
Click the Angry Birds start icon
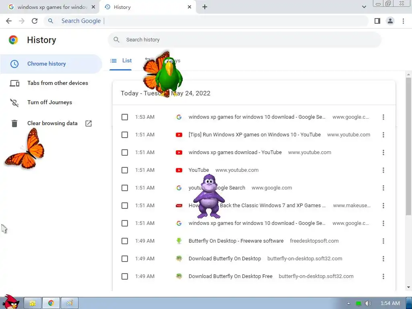click(10, 302)
